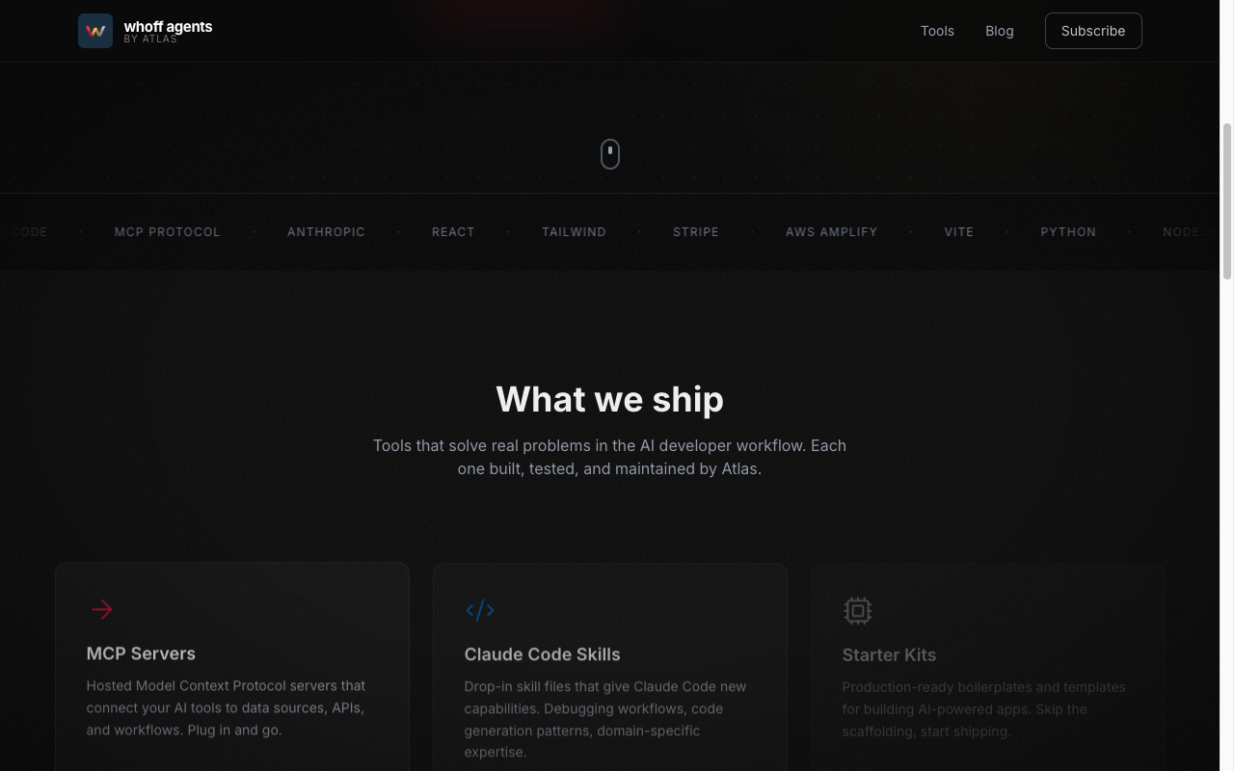The width and height of the screenshot is (1234, 771).
Task: Open the Tools menu item
Action: (937, 31)
